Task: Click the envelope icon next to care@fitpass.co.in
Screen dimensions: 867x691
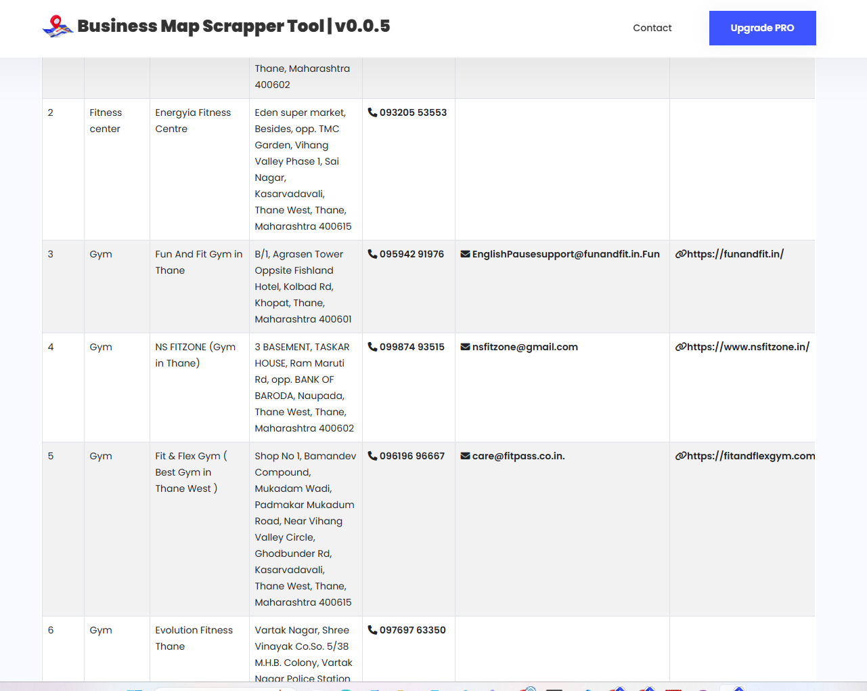Action: [x=464, y=456]
